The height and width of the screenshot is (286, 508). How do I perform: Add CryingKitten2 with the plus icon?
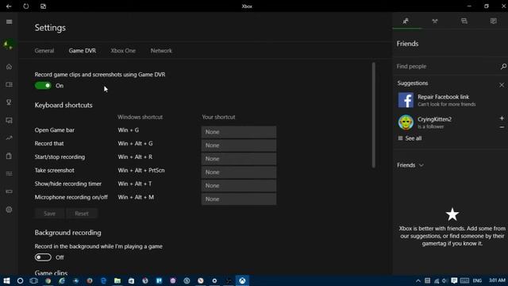[x=502, y=118]
